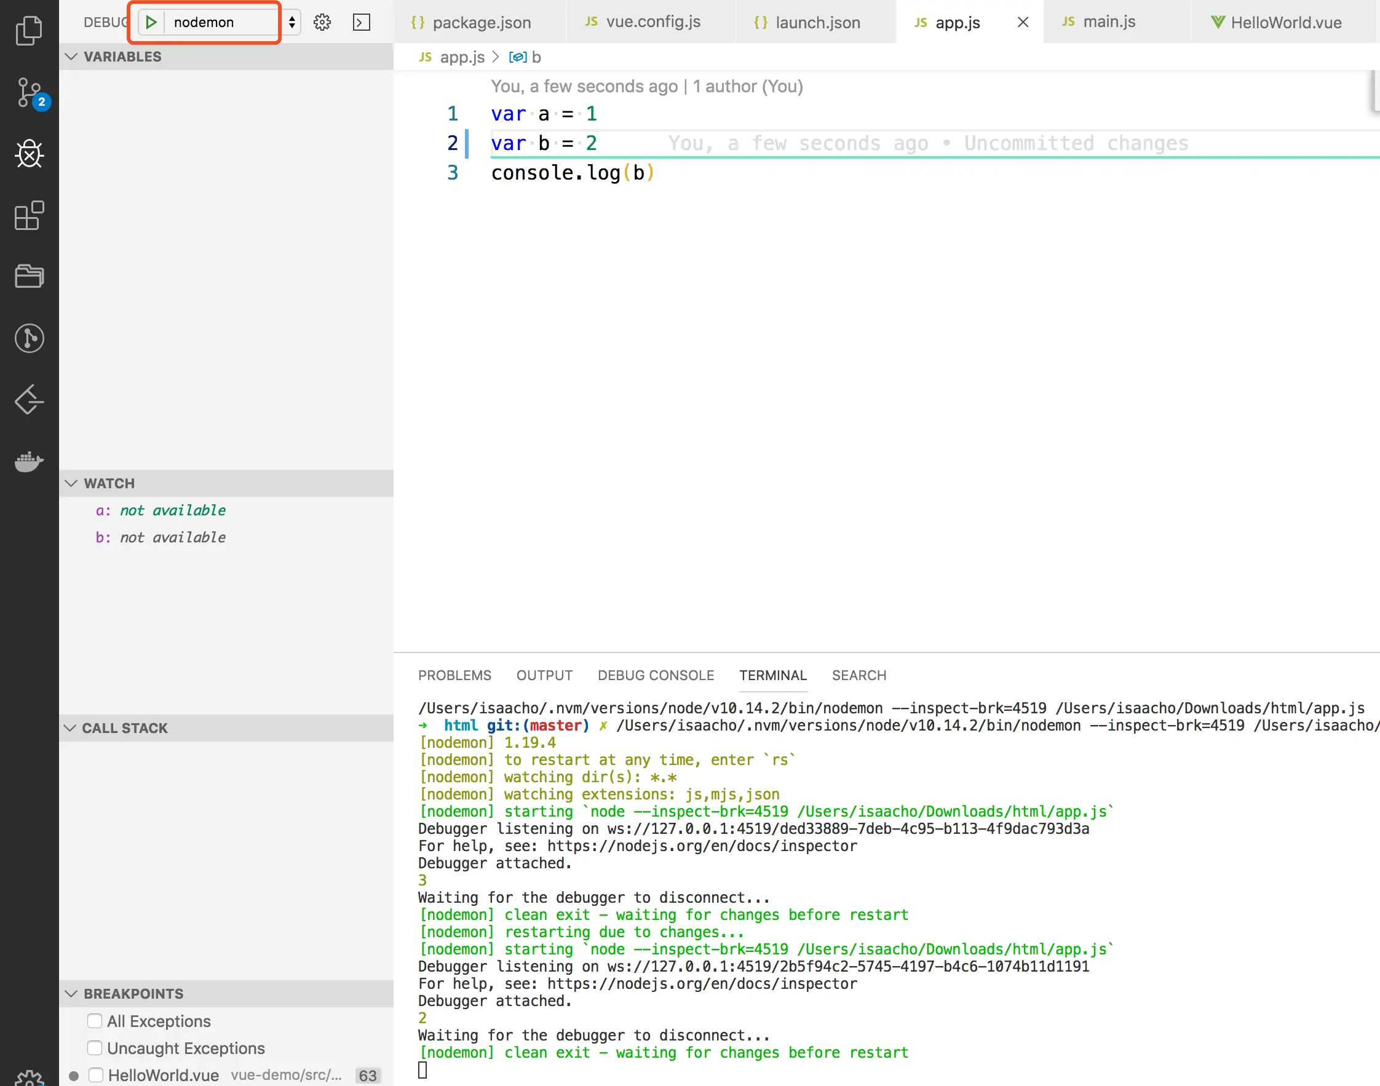Open the Explorer files icon
The width and height of the screenshot is (1380, 1086).
click(x=29, y=30)
